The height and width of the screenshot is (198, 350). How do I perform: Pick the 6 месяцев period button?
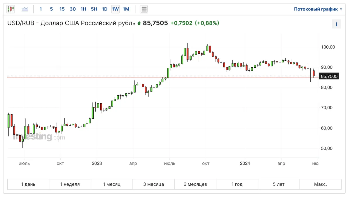pyautogui.click(x=195, y=184)
